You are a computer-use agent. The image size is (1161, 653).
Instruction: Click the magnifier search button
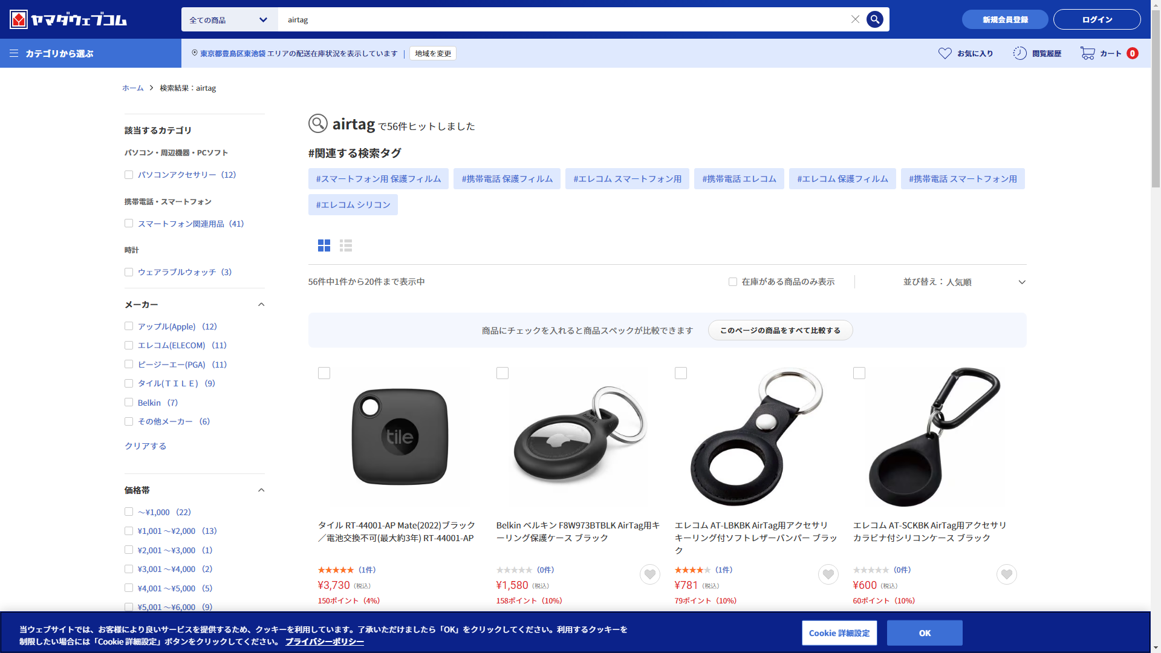(874, 19)
